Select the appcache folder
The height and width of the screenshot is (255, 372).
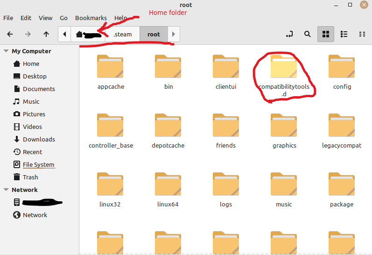click(x=110, y=72)
